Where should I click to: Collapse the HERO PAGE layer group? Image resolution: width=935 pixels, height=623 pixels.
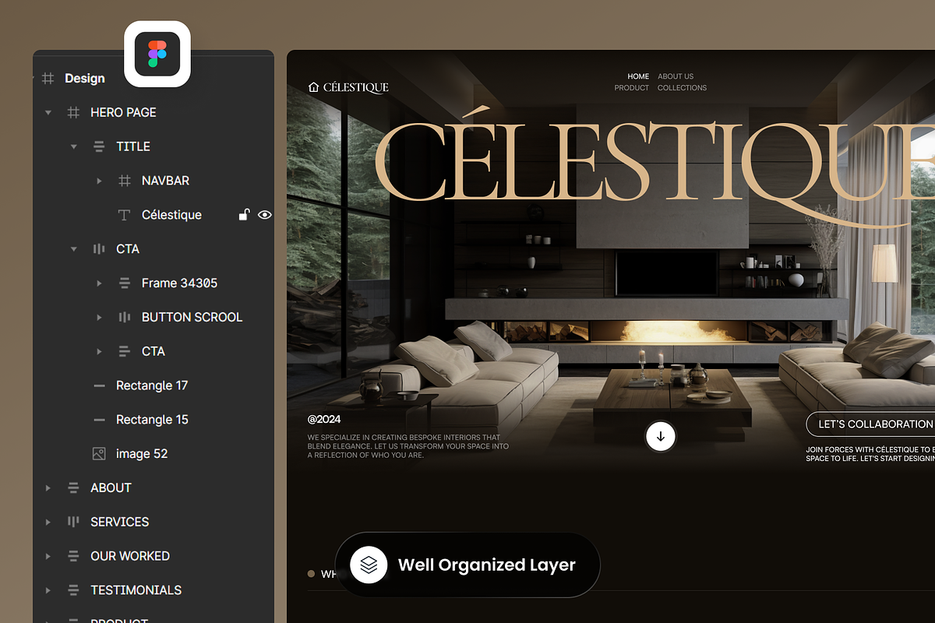coord(48,113)
